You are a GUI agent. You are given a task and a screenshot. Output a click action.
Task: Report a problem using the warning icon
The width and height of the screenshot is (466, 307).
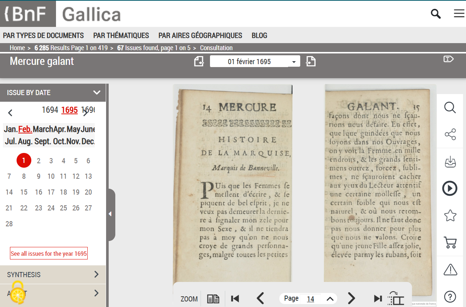(x=450, y=269)
